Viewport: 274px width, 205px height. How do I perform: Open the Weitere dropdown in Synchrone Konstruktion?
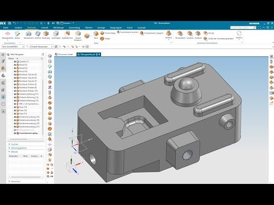239,35
